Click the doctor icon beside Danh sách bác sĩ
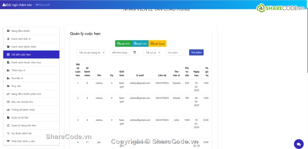This screenshot has width=308, height=149. (8, 39)
